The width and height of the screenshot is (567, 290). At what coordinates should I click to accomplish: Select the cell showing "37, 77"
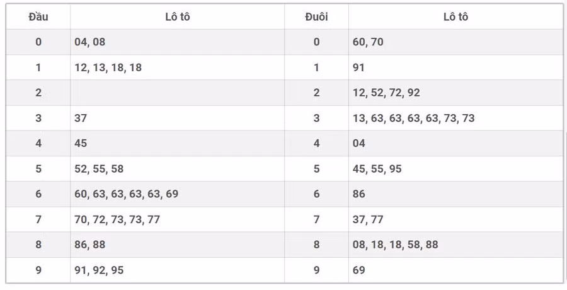368,219
